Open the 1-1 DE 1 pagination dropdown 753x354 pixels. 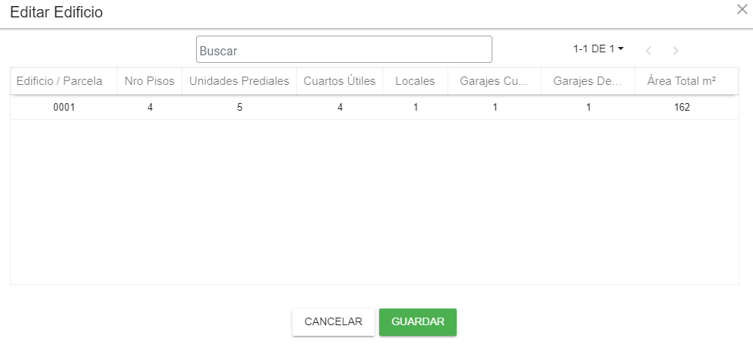[599, 49]
